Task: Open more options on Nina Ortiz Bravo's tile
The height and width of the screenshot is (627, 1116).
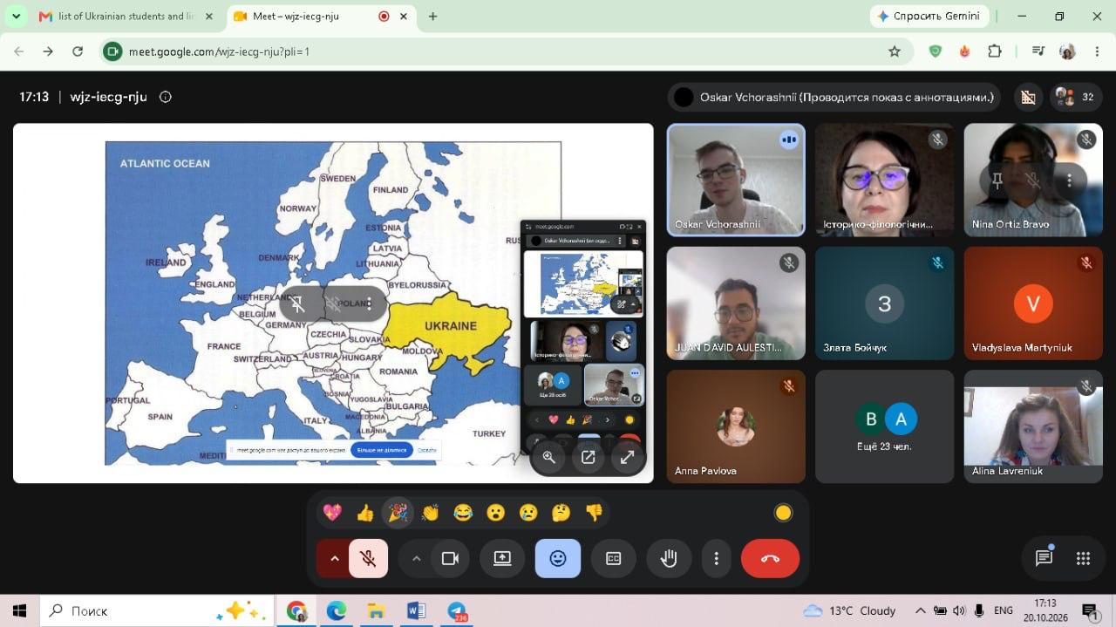Action: 1070,181
